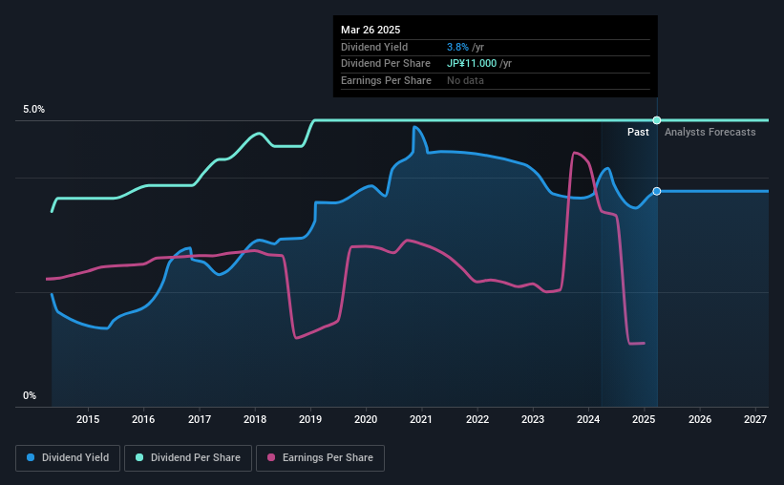Click the pink Earnings Per Share legend dot
The width and height of the screenshot is (784, 485).
click(x=271, y=457)
